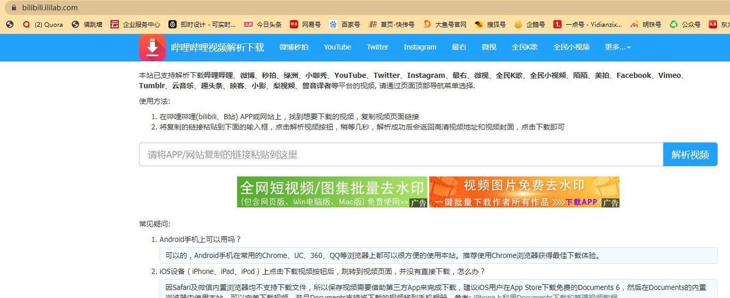
Task: Click the 常见疑问 heading text
Action: pos(155,223)
